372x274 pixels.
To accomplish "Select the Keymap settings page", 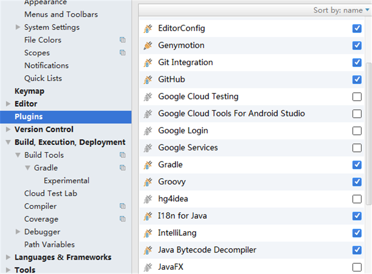I will point(29,91).
